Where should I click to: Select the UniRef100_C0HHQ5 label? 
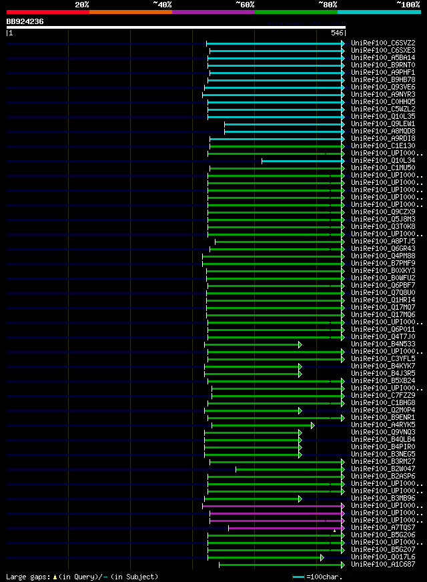tap(383, 101)
